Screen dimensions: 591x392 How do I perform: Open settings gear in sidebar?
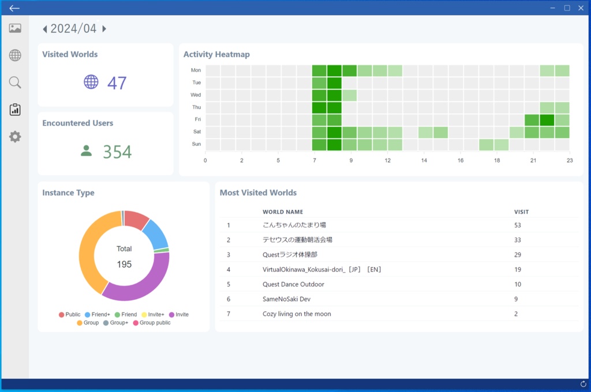15,137
